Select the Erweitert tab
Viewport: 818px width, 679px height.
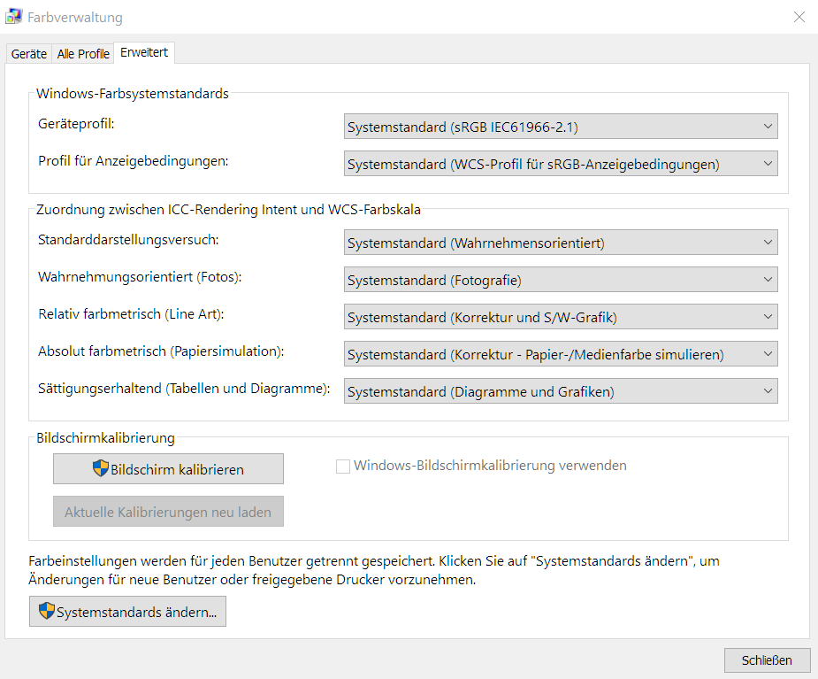click(145, 53)
